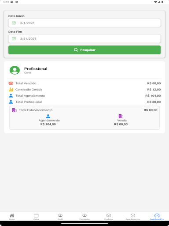Click the Total Profissional person icon

[11, 102]
